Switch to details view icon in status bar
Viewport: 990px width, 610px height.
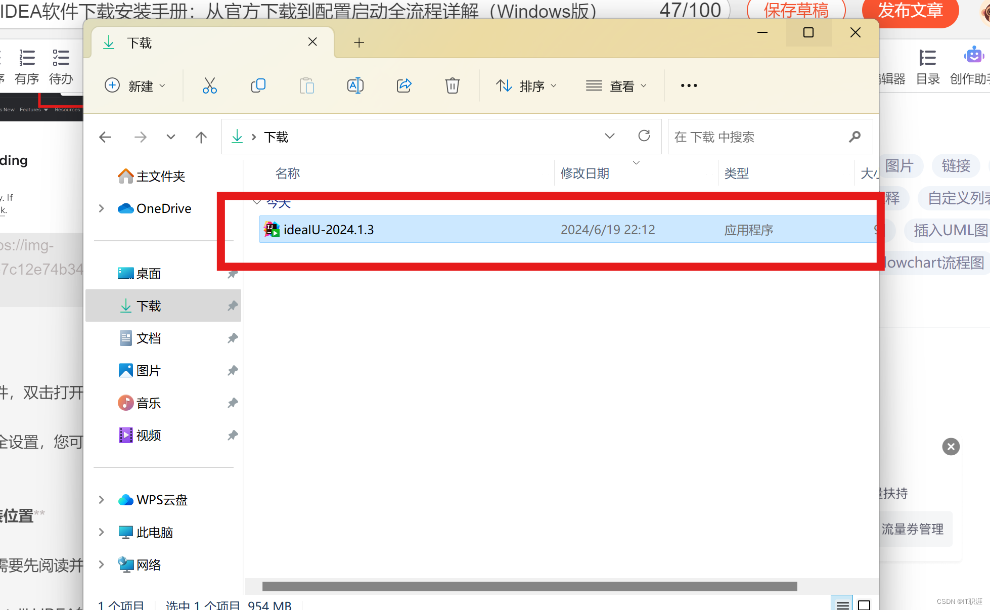842,604
